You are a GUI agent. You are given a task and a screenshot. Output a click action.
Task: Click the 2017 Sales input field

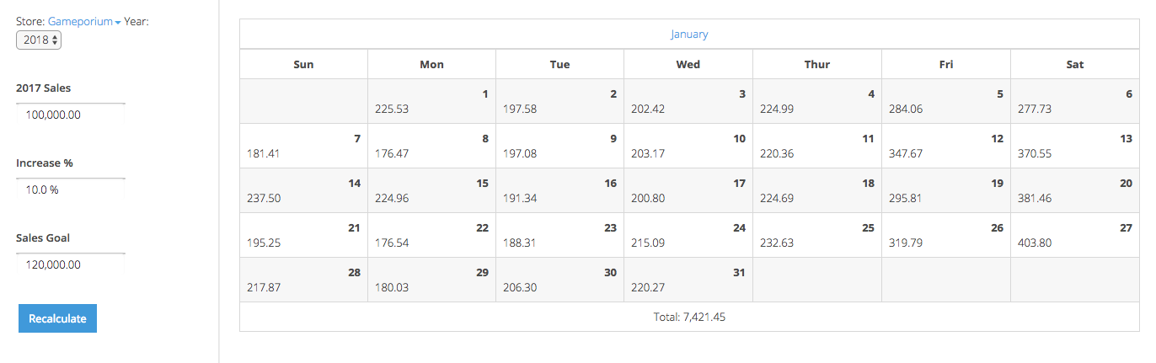pos(71,115)
